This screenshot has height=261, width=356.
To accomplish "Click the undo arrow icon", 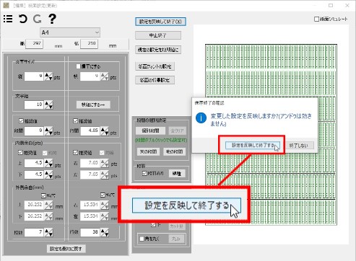I will (x=23, y=19).
